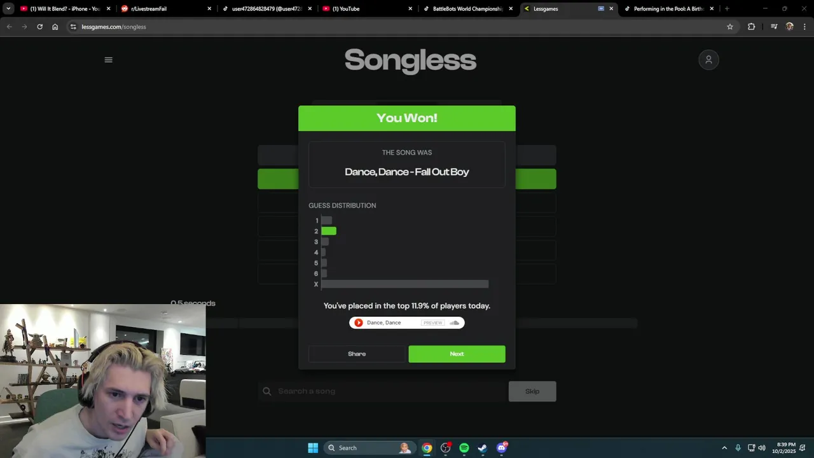This screenshot has width=814, height=458.
Task: Click the X failed-guess distribution bar
Action: (x=405, y=284)
